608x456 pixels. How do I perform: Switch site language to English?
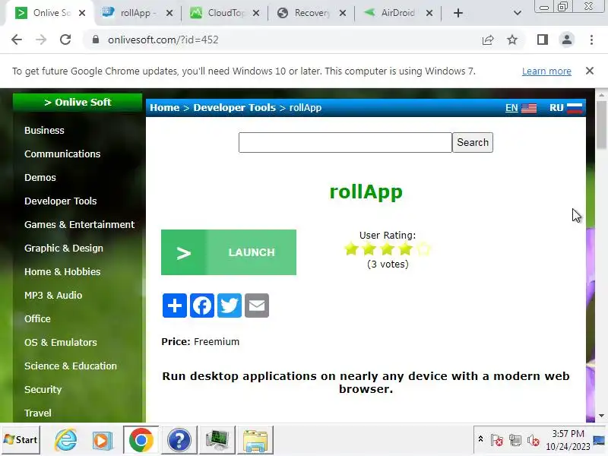point(521,108)
